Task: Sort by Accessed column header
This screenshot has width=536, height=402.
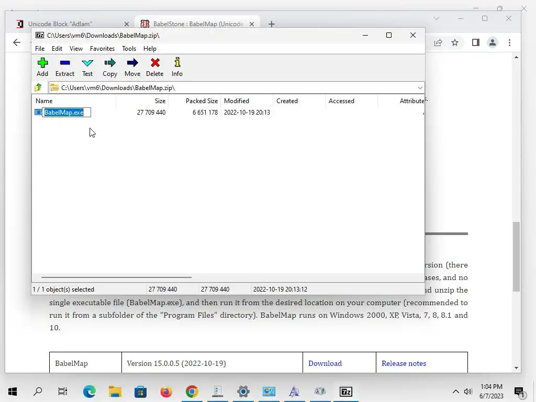Action: click(351, 101)
